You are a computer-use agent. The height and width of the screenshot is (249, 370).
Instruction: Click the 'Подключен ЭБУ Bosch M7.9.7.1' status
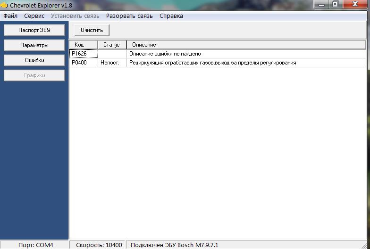pyautogui.click(x=245, y=245)
